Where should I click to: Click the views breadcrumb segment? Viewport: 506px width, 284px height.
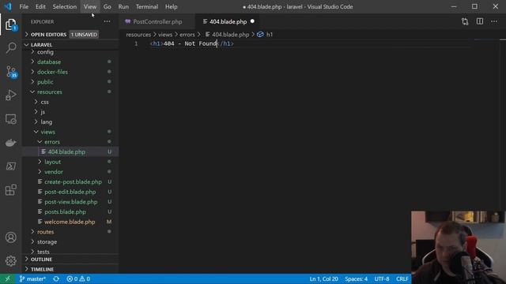coord(165,35)
